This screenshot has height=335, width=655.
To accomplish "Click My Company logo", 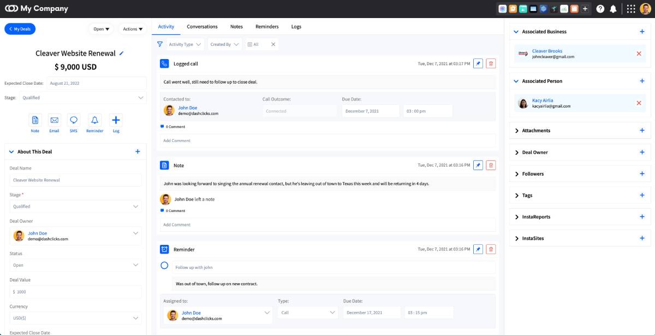I will [36, 9].
